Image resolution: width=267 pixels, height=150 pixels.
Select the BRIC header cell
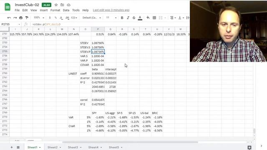point(157,113)
